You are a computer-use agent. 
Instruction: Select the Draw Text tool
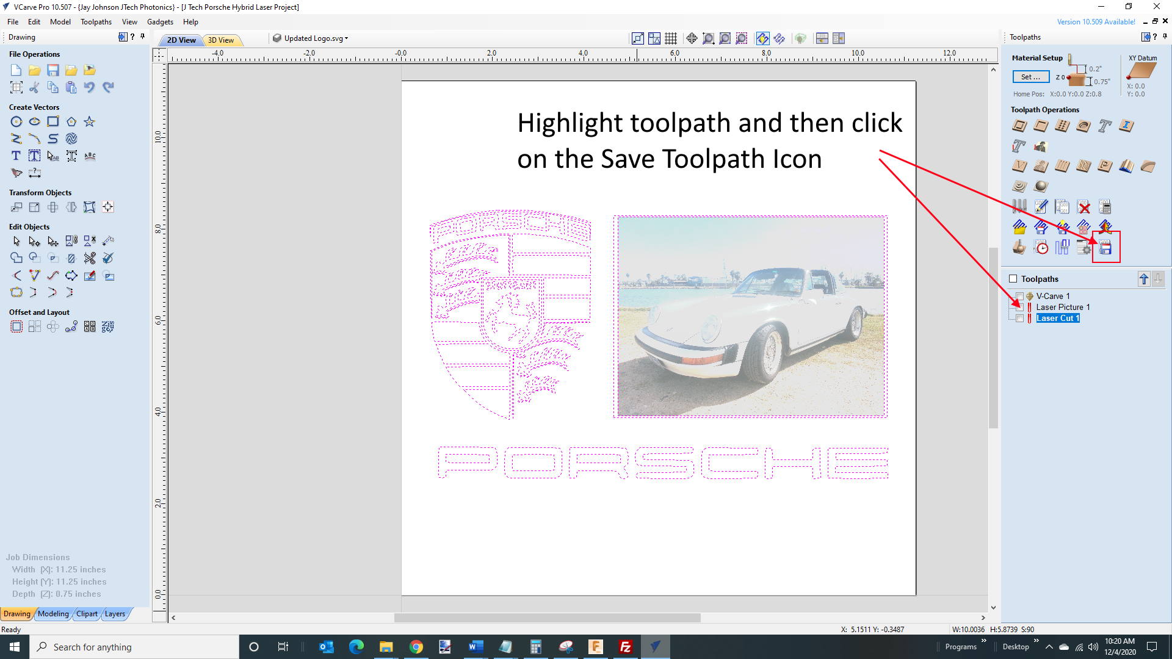[x=16, y=156]
